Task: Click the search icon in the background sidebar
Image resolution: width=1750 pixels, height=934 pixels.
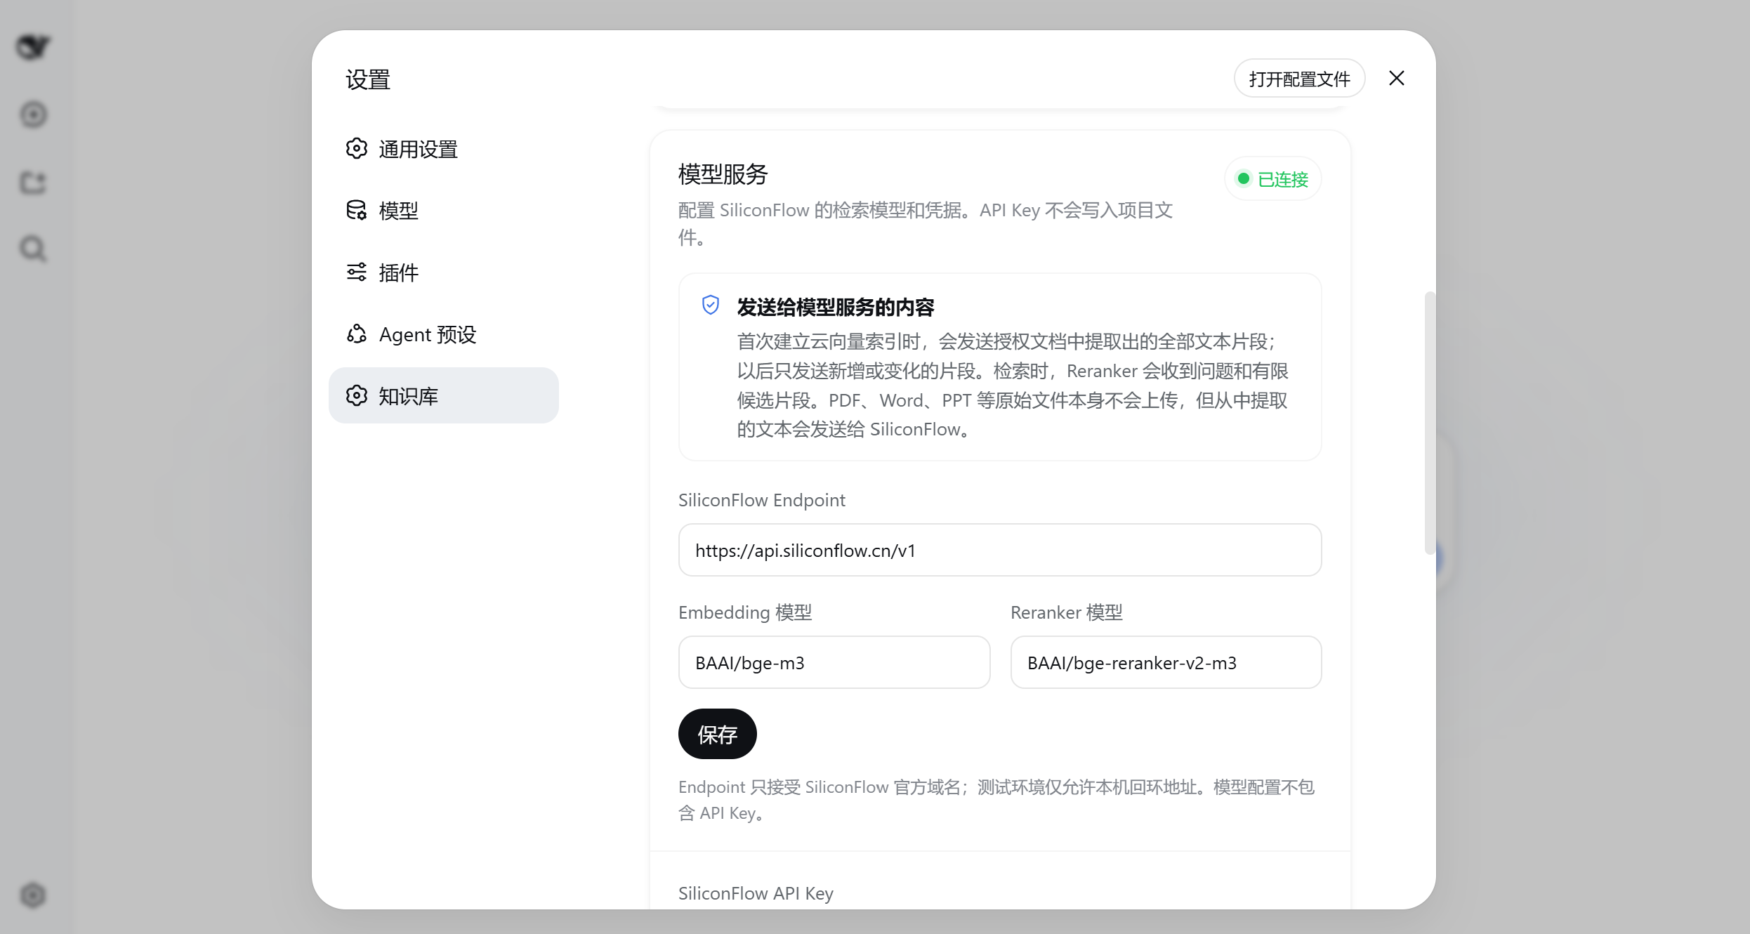Action: [x=33, y=249]
